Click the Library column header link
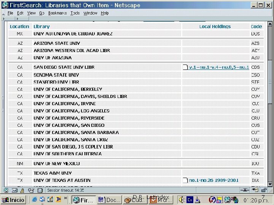This screenshot has width=274, height=205. click(x=41, y=27)
